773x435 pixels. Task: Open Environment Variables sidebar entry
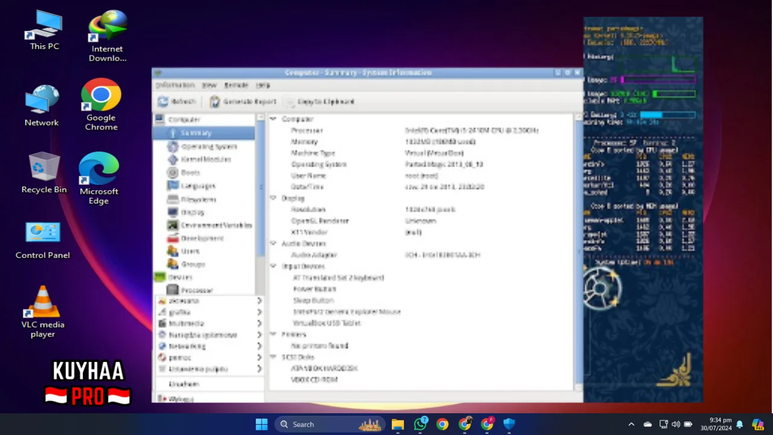pos(210,225)
